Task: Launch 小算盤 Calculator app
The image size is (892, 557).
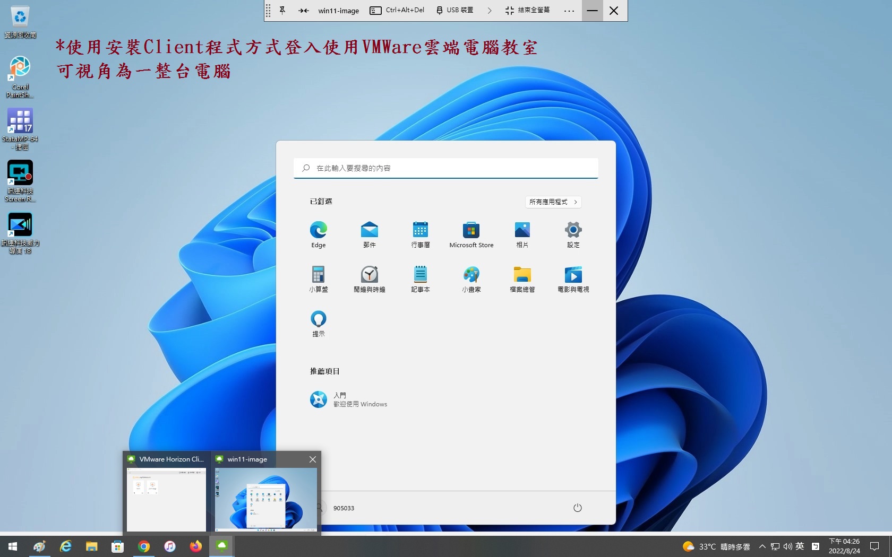Action: 318,279
